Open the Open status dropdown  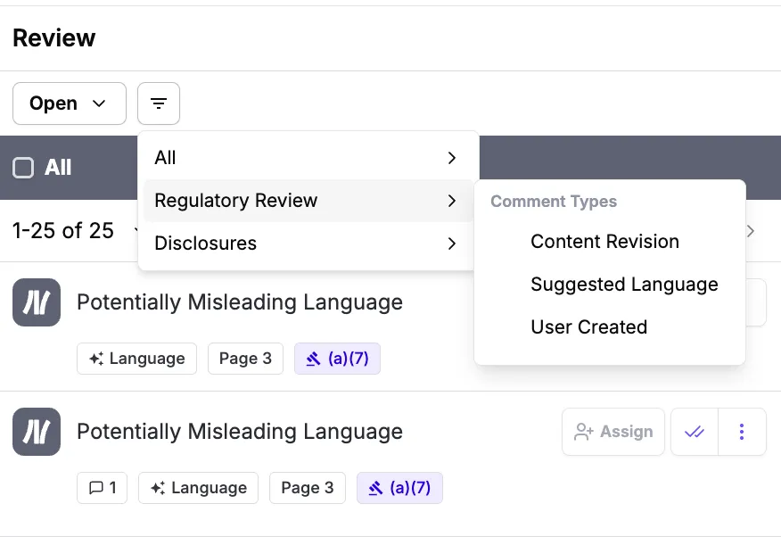[70, 103]
